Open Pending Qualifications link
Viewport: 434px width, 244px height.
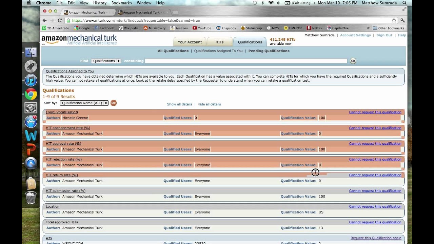click(x=269, y=51)
